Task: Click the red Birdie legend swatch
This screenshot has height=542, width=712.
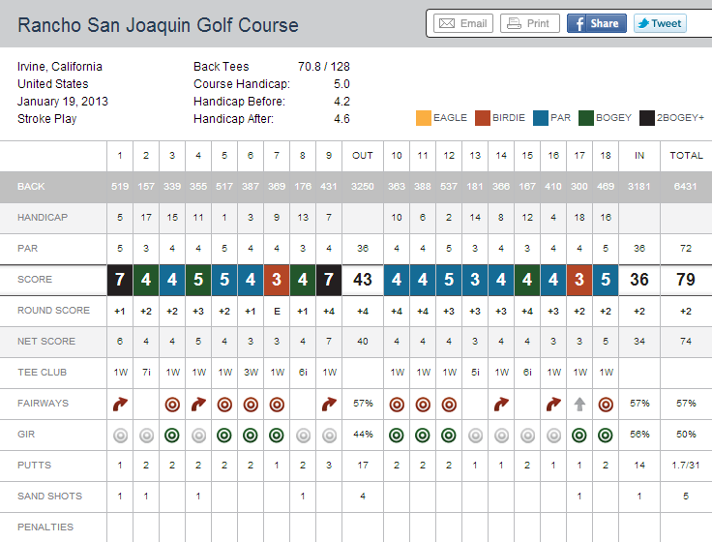Action: (482, 118)
